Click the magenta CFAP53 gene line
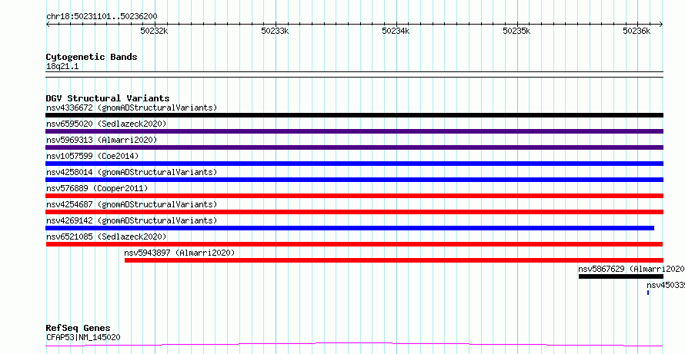Screen dimensions: 685x354 pyautogui.click(x=354, y=345)
